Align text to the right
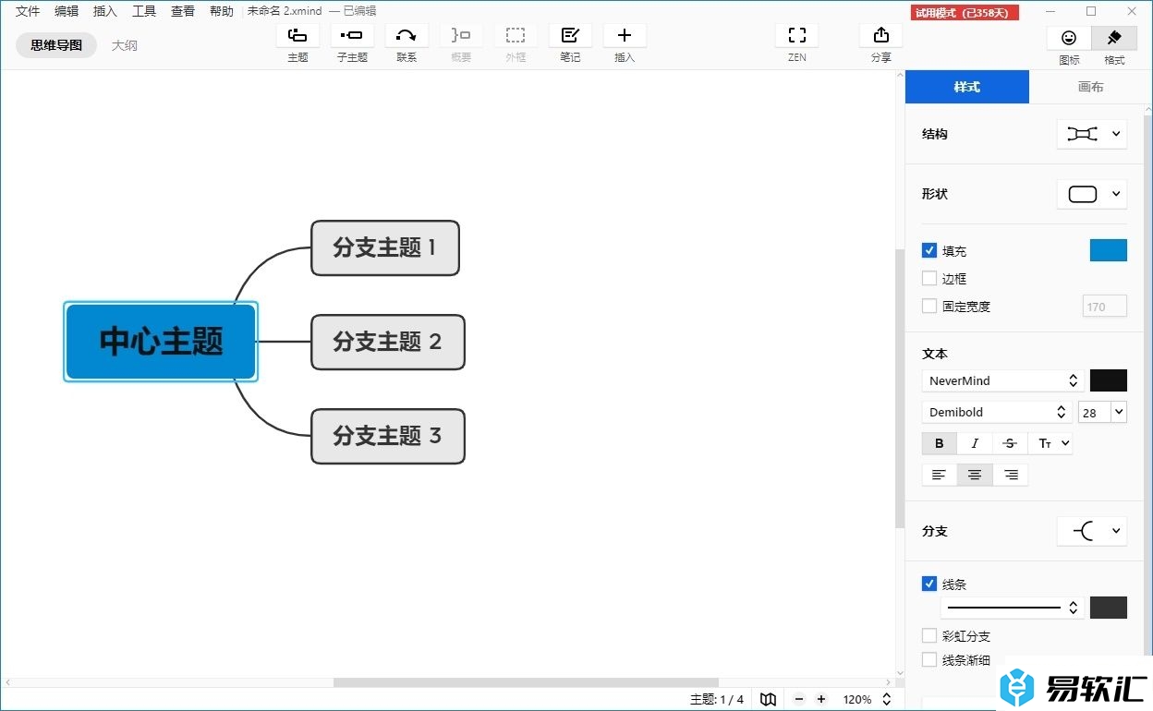1153x711 pixels. [1011, 475]
